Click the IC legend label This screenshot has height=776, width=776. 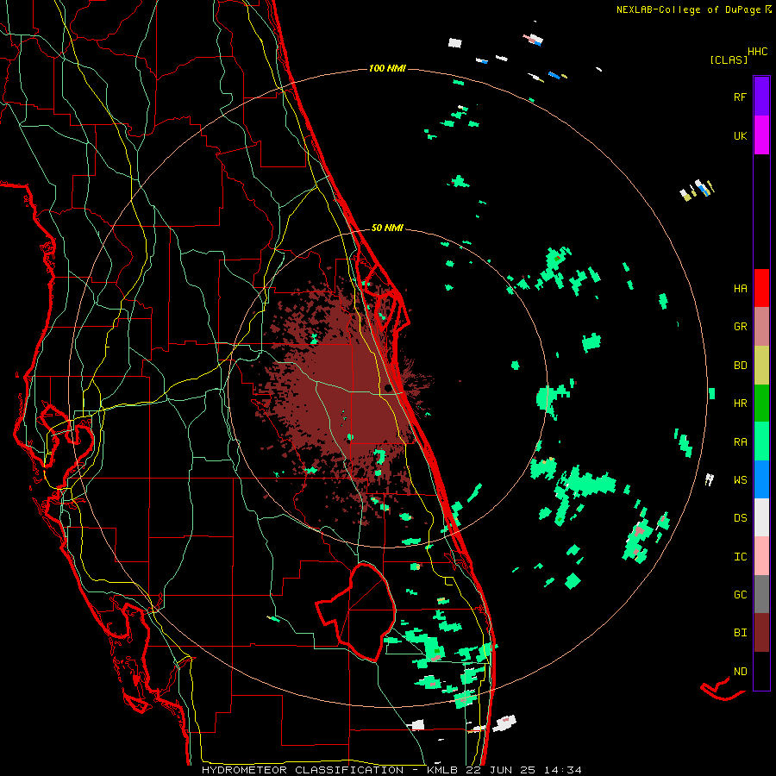tap(740, 556)
